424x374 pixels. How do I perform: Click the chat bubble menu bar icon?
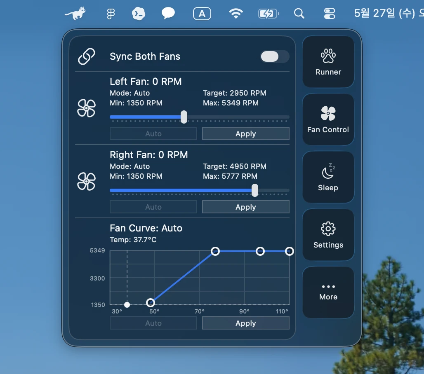pos(168,13)
